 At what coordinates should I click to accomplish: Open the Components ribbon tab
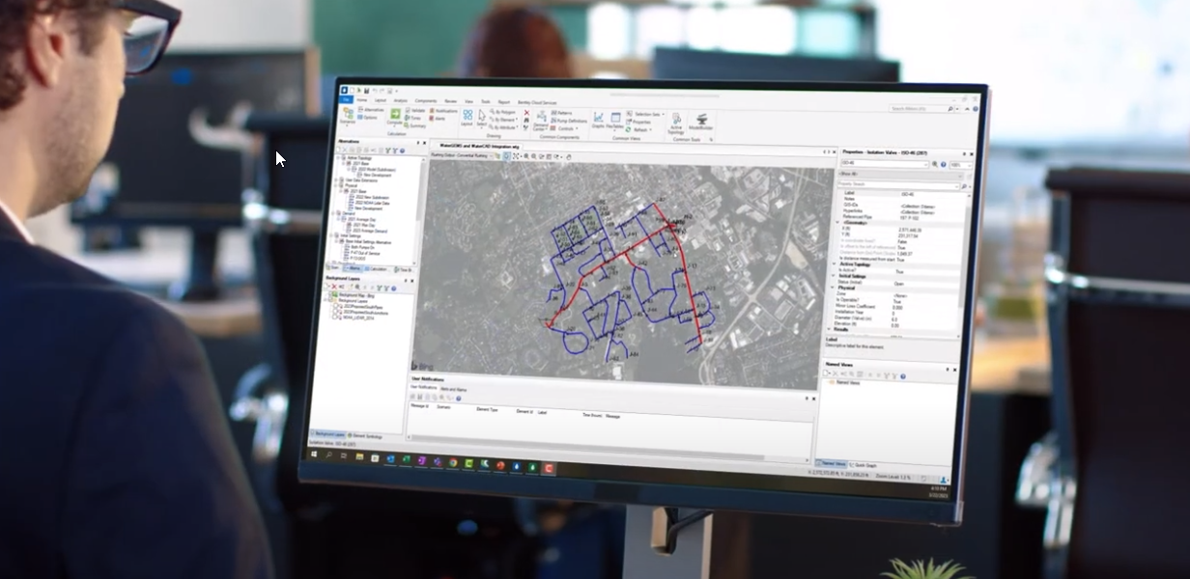point(425,100)
